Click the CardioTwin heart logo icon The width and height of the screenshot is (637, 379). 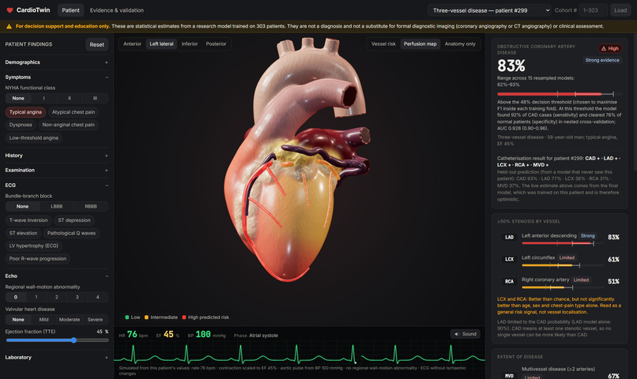point(9,10)
